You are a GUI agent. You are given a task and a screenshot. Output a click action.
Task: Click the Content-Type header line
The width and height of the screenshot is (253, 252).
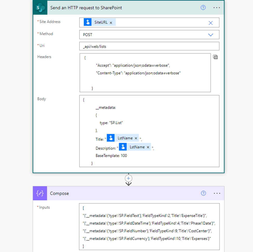[x=138, y=73]
